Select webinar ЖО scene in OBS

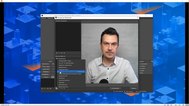coord(46,69)
